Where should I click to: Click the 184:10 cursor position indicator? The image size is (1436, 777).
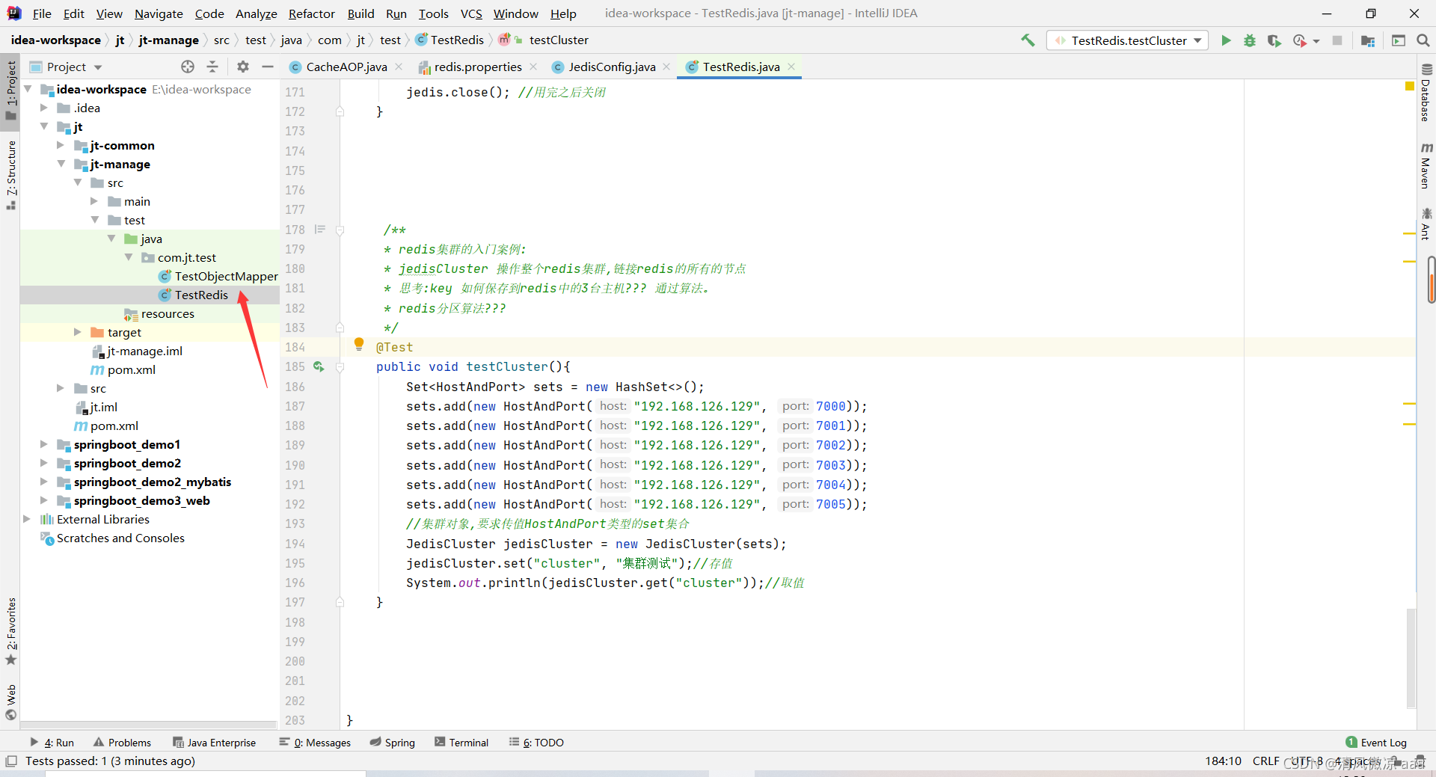(x=1223, y=761)
